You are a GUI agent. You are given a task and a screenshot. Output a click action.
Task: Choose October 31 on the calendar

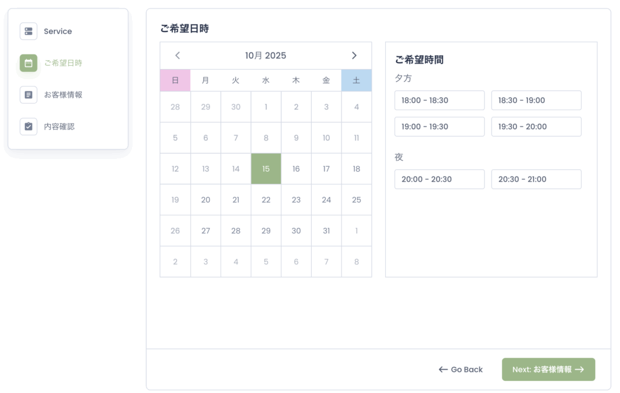(x=326, y=230)
